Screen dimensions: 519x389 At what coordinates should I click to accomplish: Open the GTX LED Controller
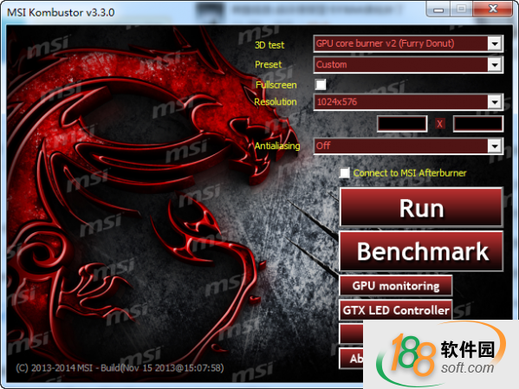coord(396,310)
